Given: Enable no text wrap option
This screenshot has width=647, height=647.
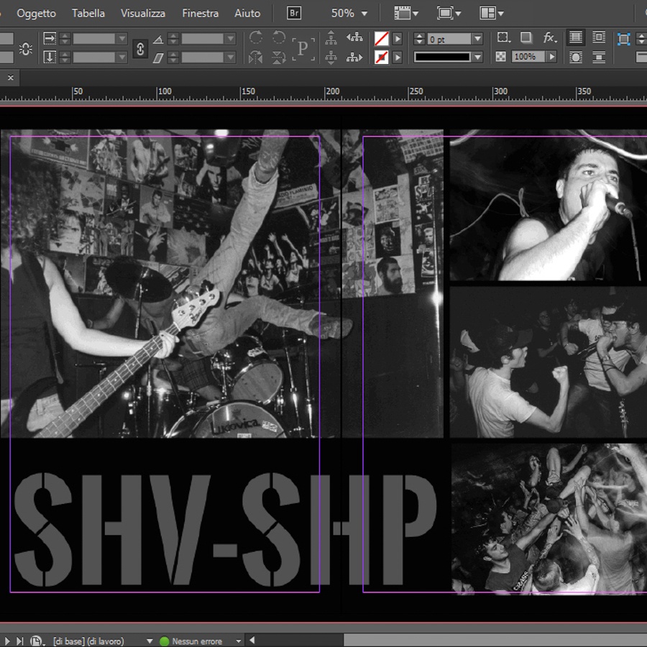Looking at the screenshot, I should pos(575,37).
